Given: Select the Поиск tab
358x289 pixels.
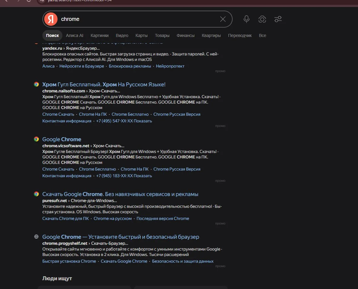Looking at the screenshot, I should [52, 36].
